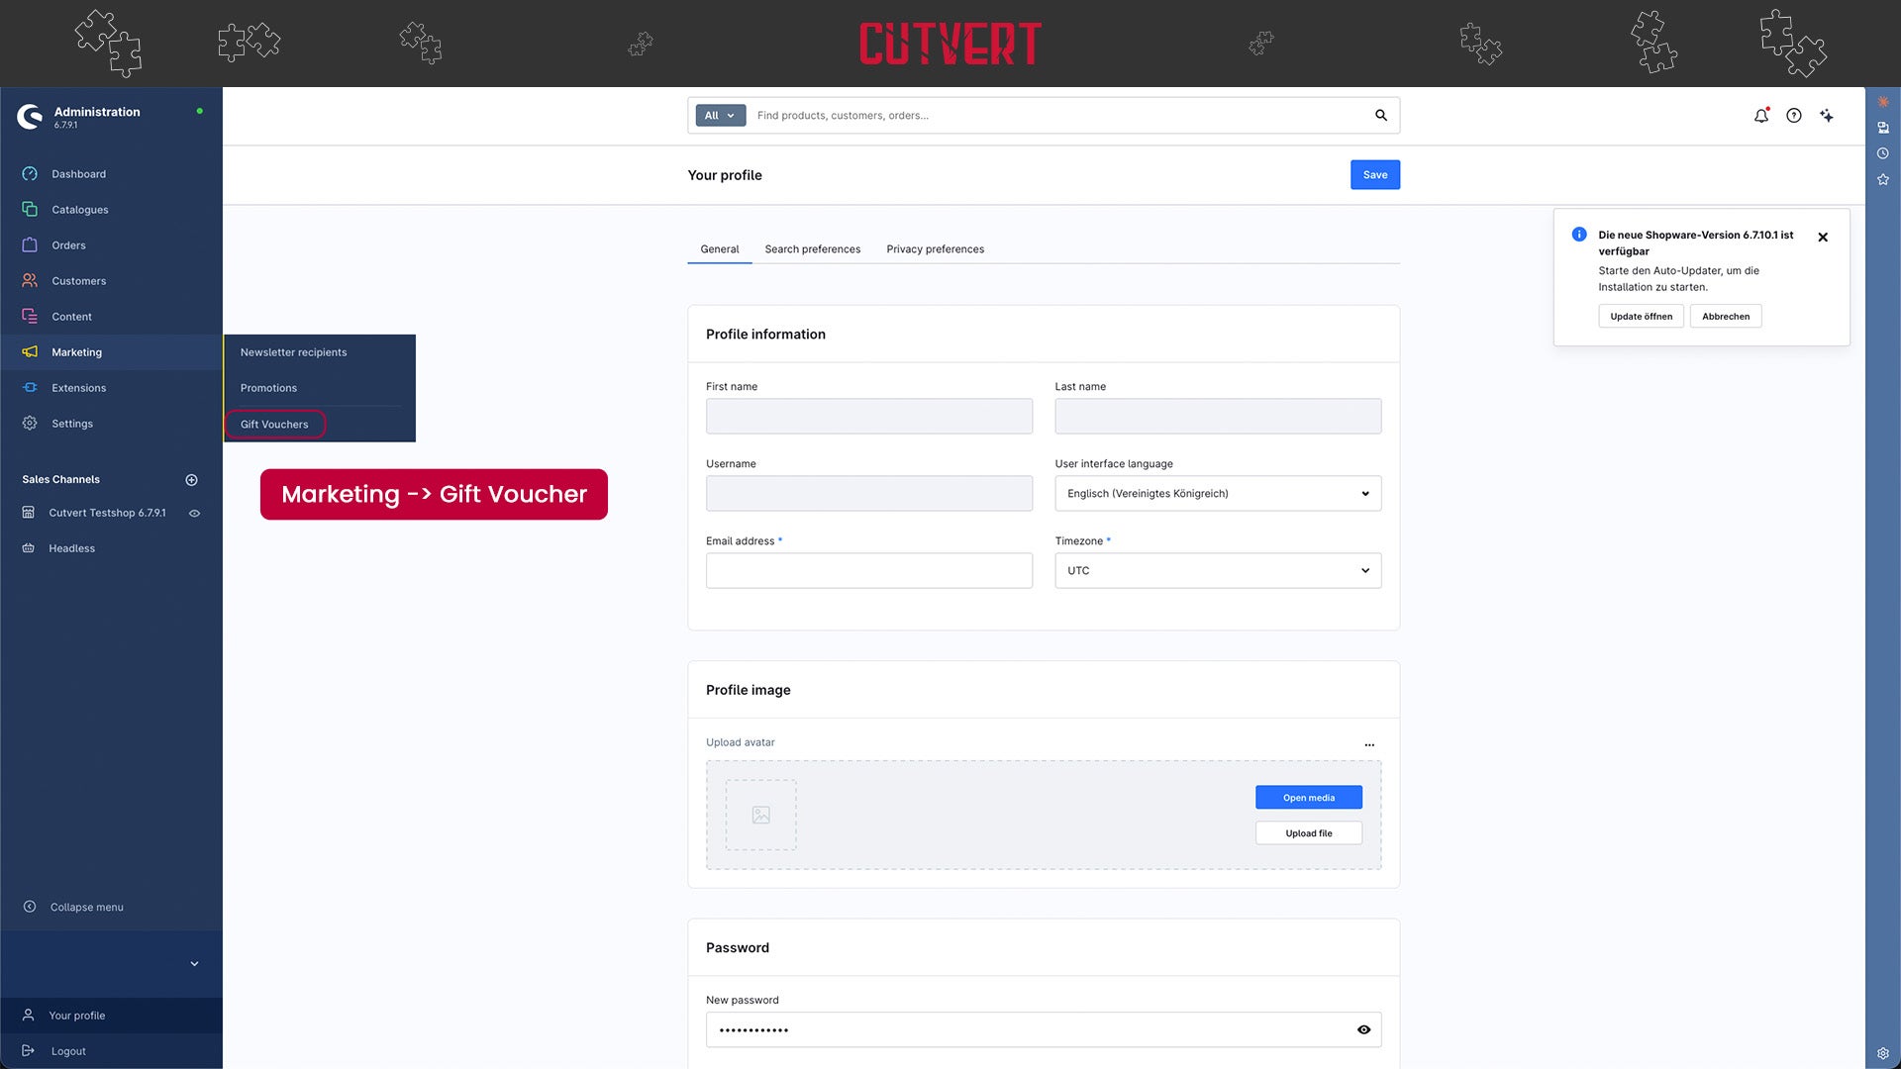Screen dimensions: 1901x1069
Task: Click the Customers people icon
Action: click(30, 280)
